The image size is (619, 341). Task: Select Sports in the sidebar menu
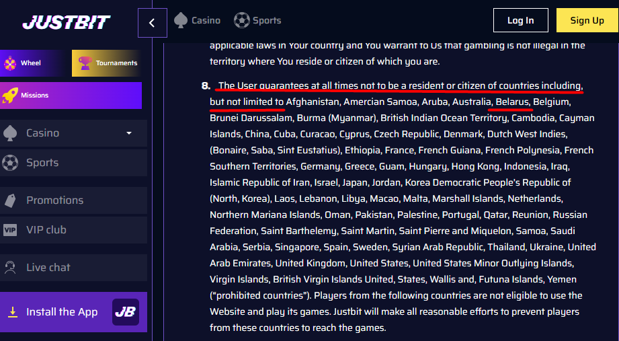tap(42, 163)
